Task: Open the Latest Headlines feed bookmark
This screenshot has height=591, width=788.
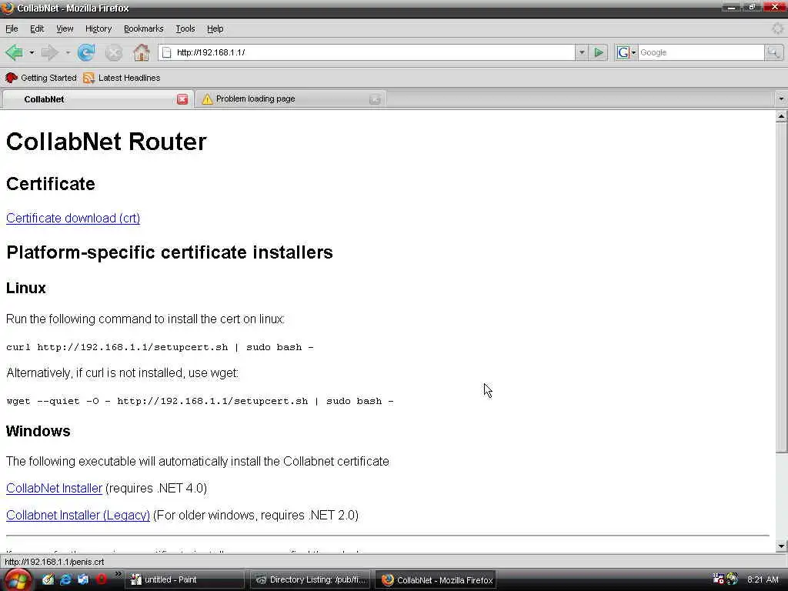Action: (x=122, y=78)
